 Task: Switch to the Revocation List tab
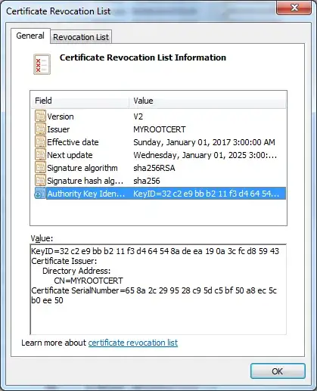(81, 37)
